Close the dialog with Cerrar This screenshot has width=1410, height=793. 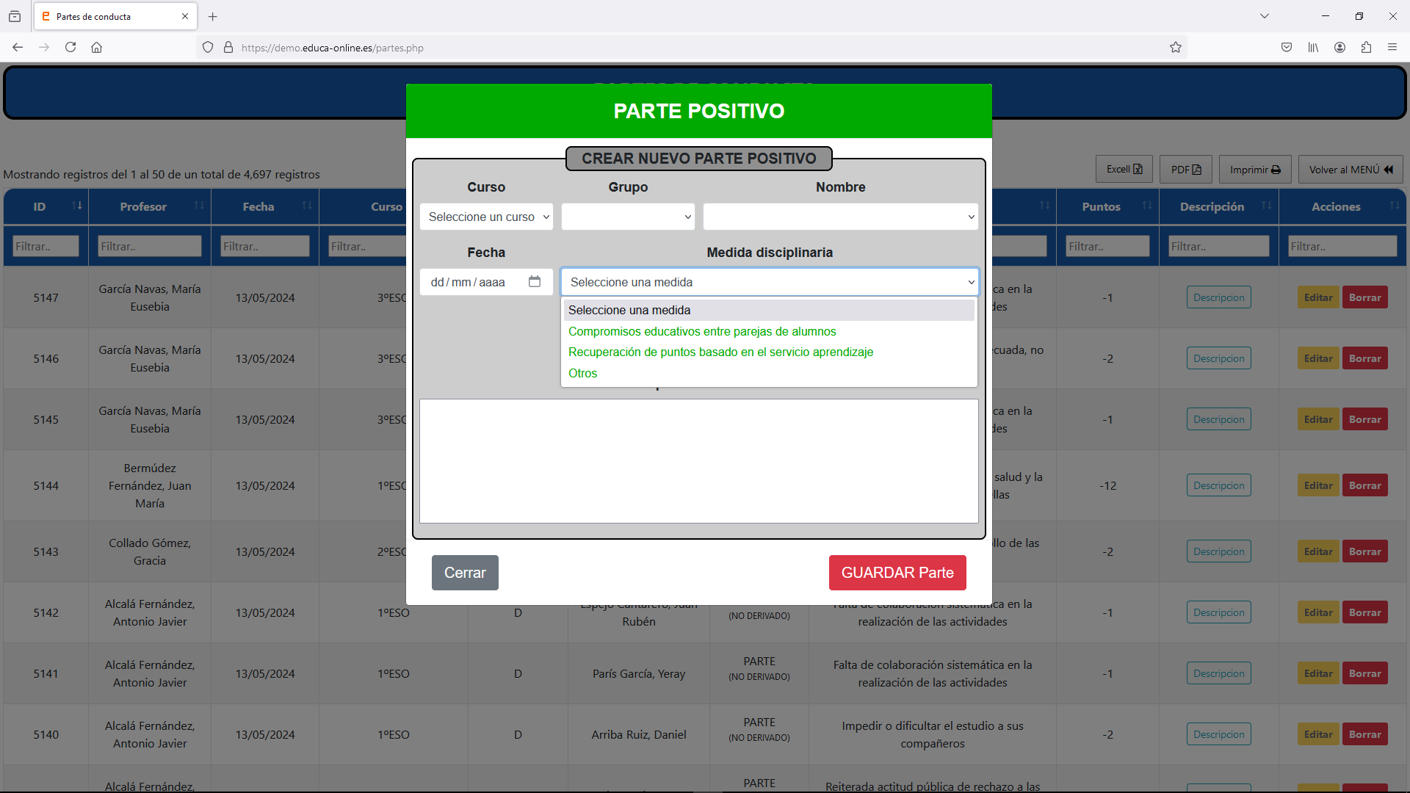[x=465, y=573]
